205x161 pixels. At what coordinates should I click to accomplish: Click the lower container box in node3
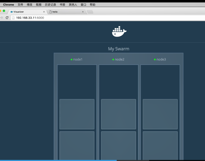[x=160, y=146]
